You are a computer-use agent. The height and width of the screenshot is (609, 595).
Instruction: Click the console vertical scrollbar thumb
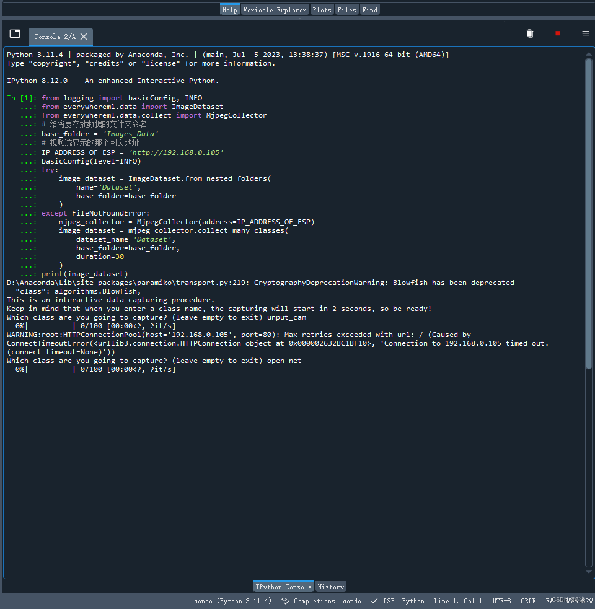pyautogui.click(x=588, y=214)
